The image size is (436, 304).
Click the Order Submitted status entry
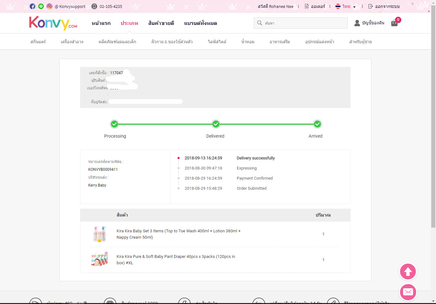tap(252, 188)
